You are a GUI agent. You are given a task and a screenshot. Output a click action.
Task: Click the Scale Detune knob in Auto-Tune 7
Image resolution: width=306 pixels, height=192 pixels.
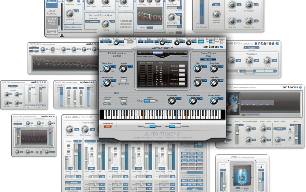click(162, 43)
